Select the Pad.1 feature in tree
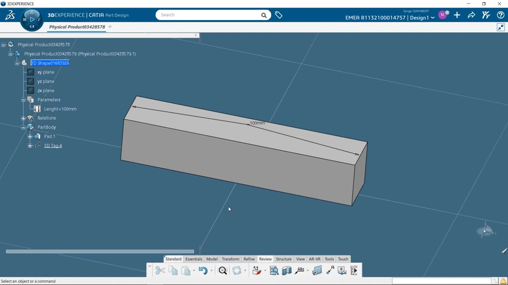The height and width of the screenshot is (285, 508). 49,137
